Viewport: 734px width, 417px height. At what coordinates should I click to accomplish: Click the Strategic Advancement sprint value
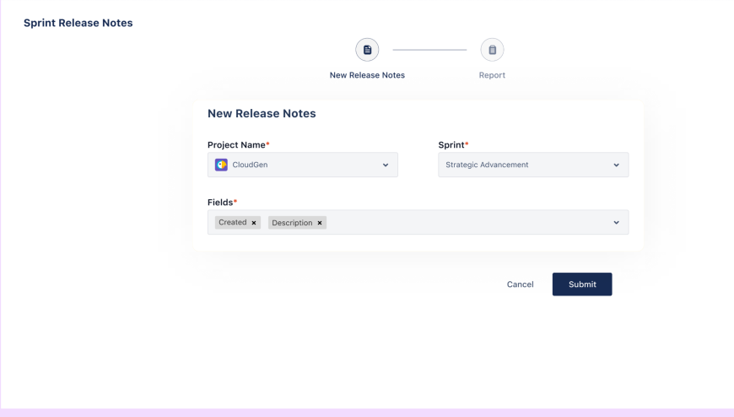487,165
